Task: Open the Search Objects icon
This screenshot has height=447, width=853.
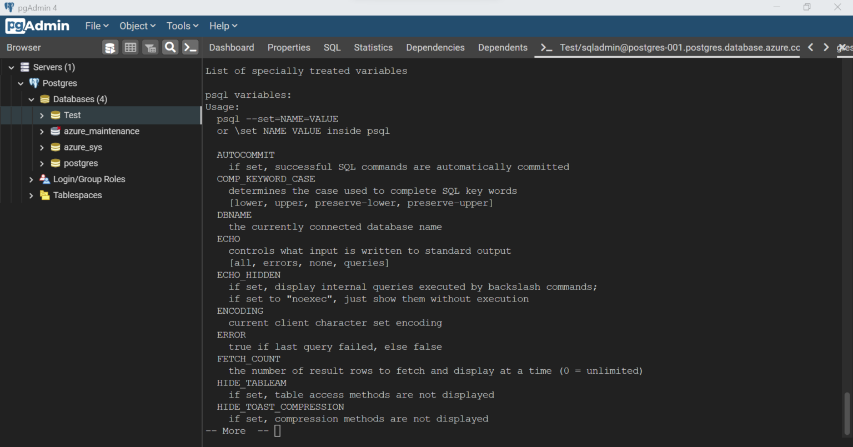Action: pos(170,47)
